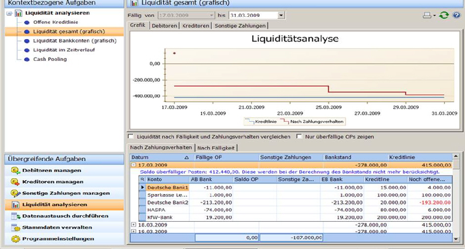Screen dimensions: 465x249
Task: Select the Nach Zahlungsverhalten tab
Action: point(161,147)
